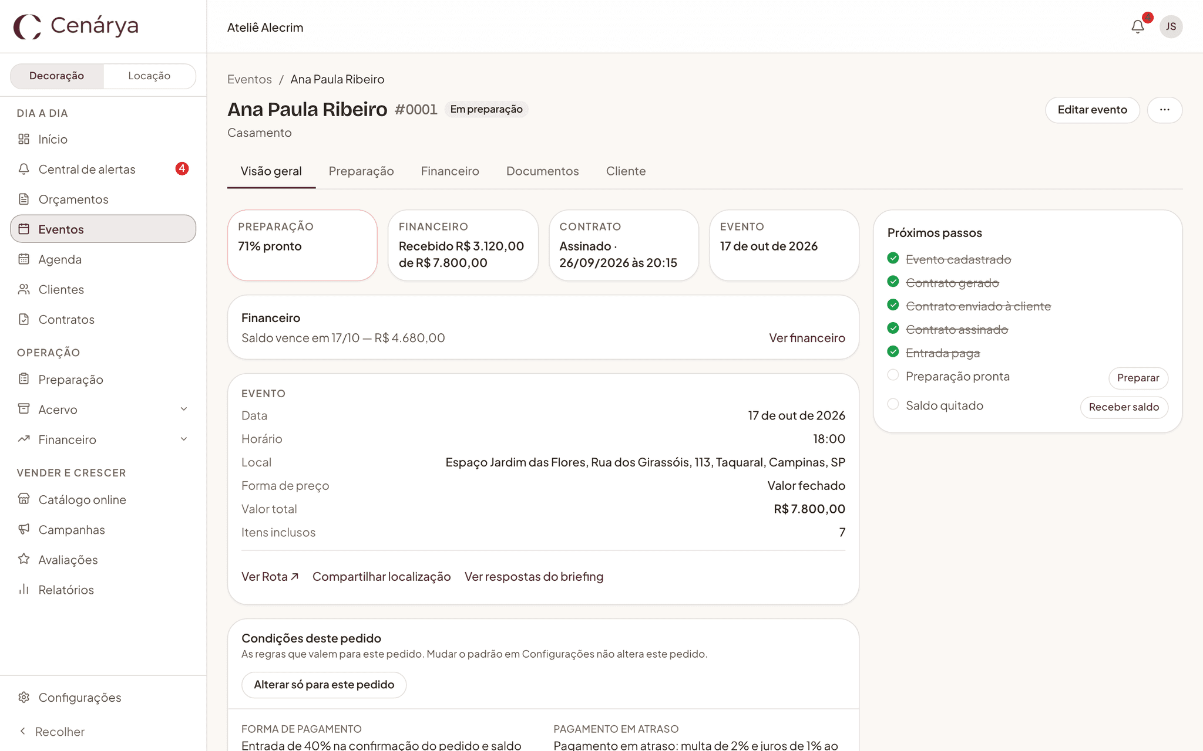Switch to the Documentos tab

[543, 171]
